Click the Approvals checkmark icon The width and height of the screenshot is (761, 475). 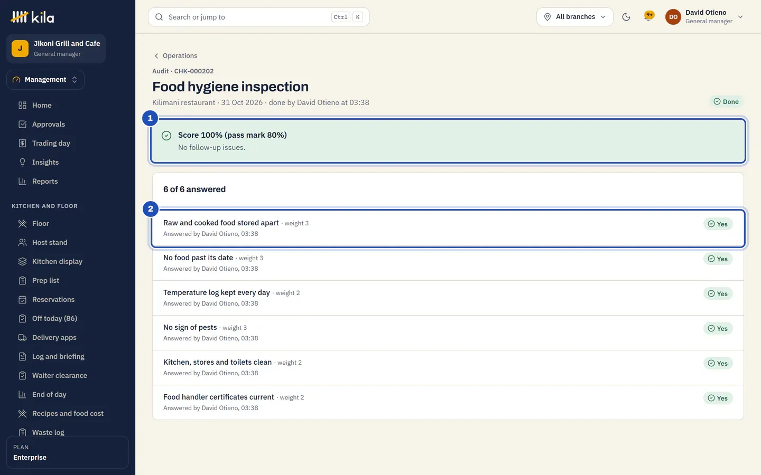pos(22,124)
